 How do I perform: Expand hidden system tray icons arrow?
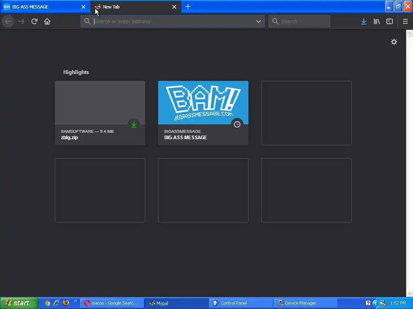[x=375, y=303]
